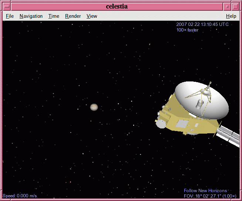Click the Speed readout text
The width and height of the screenshot is (242, 201).
(x=20, y=195)
